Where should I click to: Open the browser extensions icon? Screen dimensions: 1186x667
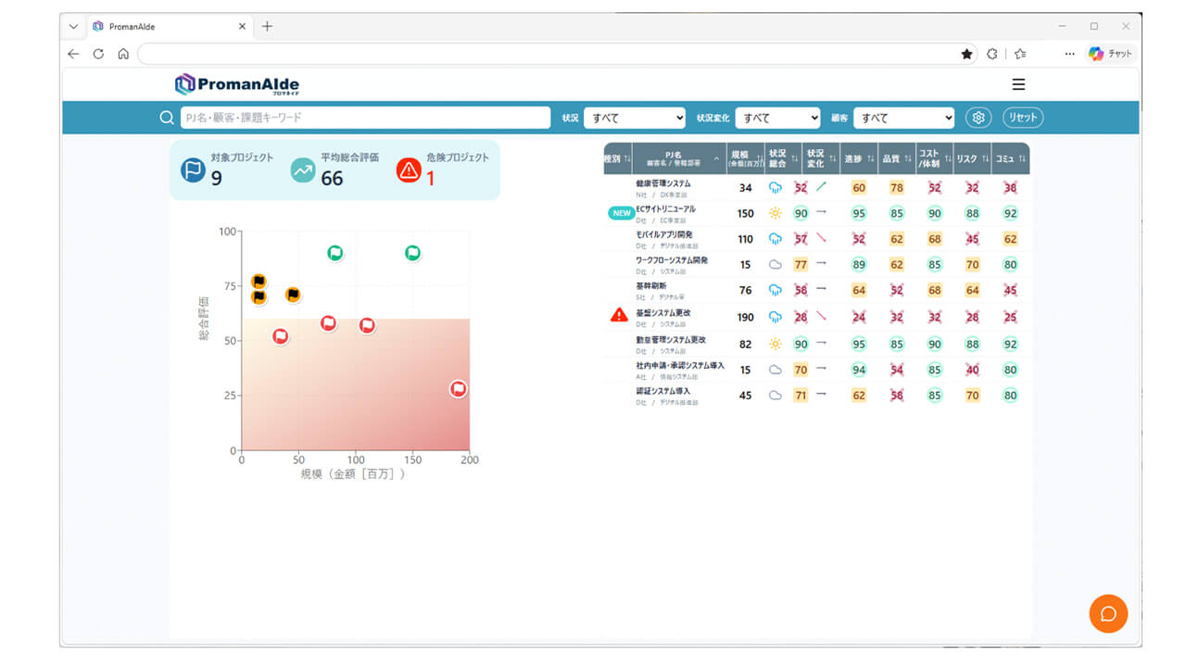pos(992,54)
